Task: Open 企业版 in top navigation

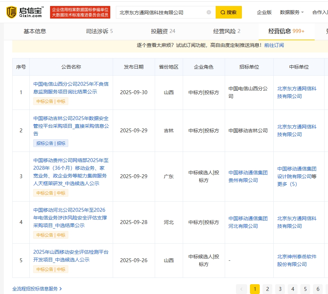Action: (x=264, y=12)
